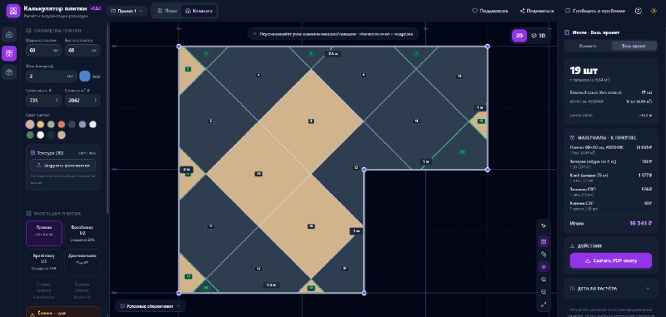Select the tile parameters sidebar icon

(x=9, y=53)
